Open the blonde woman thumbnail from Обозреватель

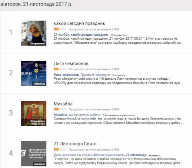34,33
